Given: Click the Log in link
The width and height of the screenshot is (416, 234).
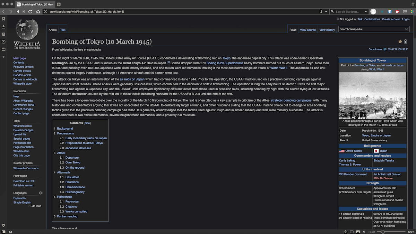Looking at the screenshot, I should [406, 19].
